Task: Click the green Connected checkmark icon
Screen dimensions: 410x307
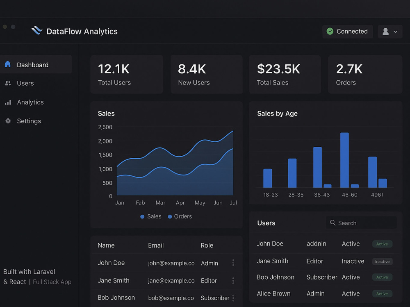Action: click(330, 32)
